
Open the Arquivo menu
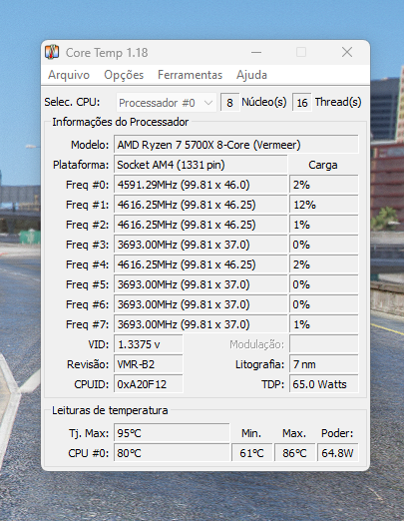pyautogui.click(x=69, y=75)
